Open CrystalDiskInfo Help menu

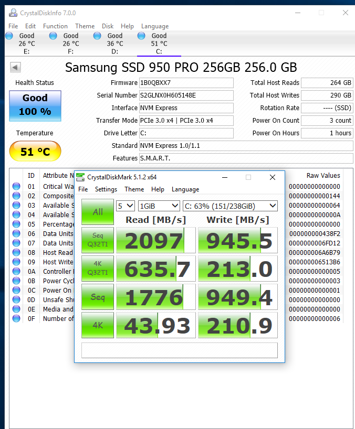(x=128, y=26)
